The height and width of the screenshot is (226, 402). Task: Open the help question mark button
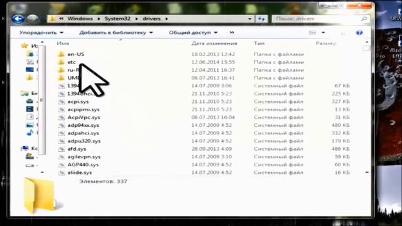(x=359, y=33)
